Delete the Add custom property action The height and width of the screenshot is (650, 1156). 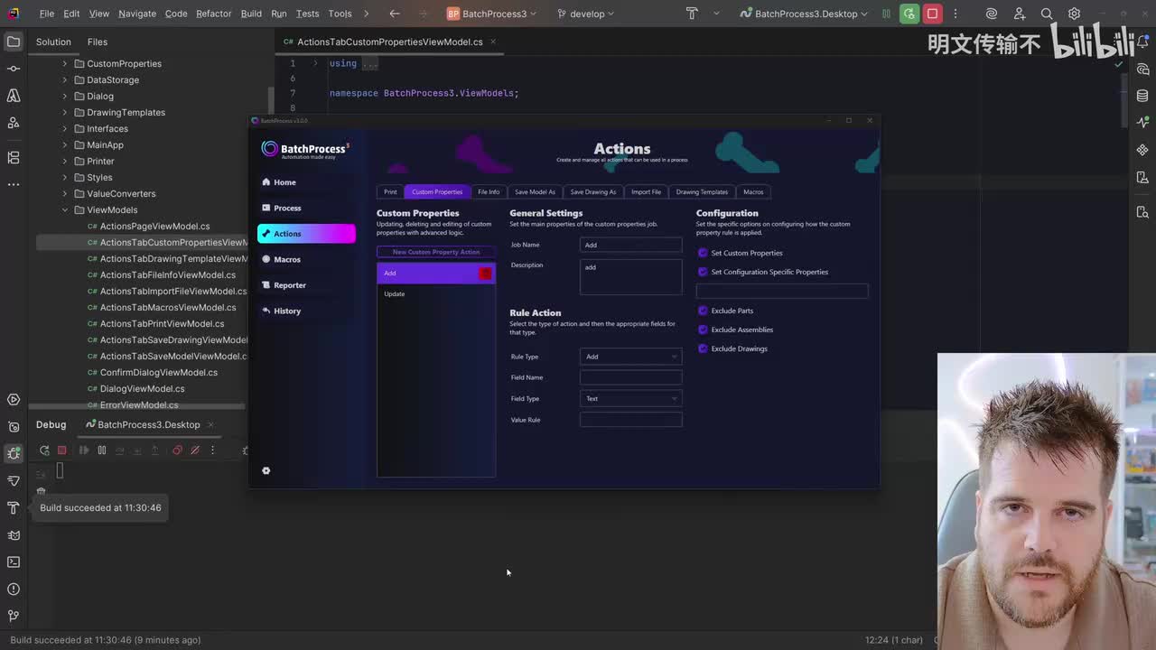pos(485,274)
